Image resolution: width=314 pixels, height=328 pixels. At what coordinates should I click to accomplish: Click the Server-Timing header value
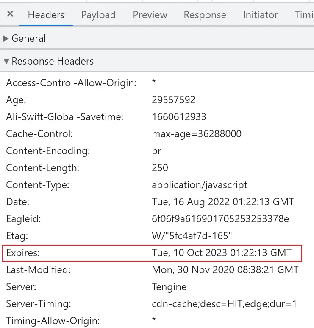pos(224,304)
